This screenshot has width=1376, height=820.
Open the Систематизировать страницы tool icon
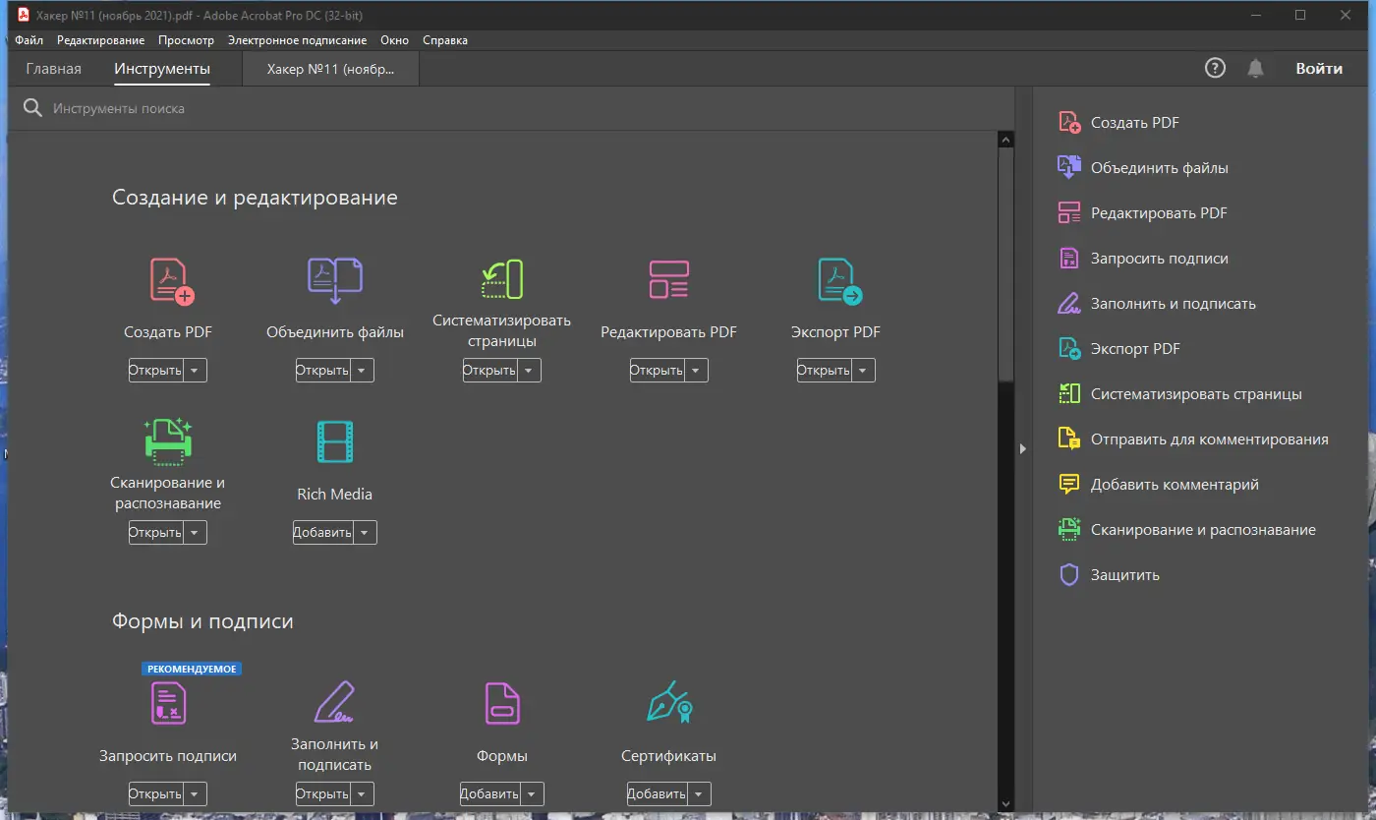point(501,280)
